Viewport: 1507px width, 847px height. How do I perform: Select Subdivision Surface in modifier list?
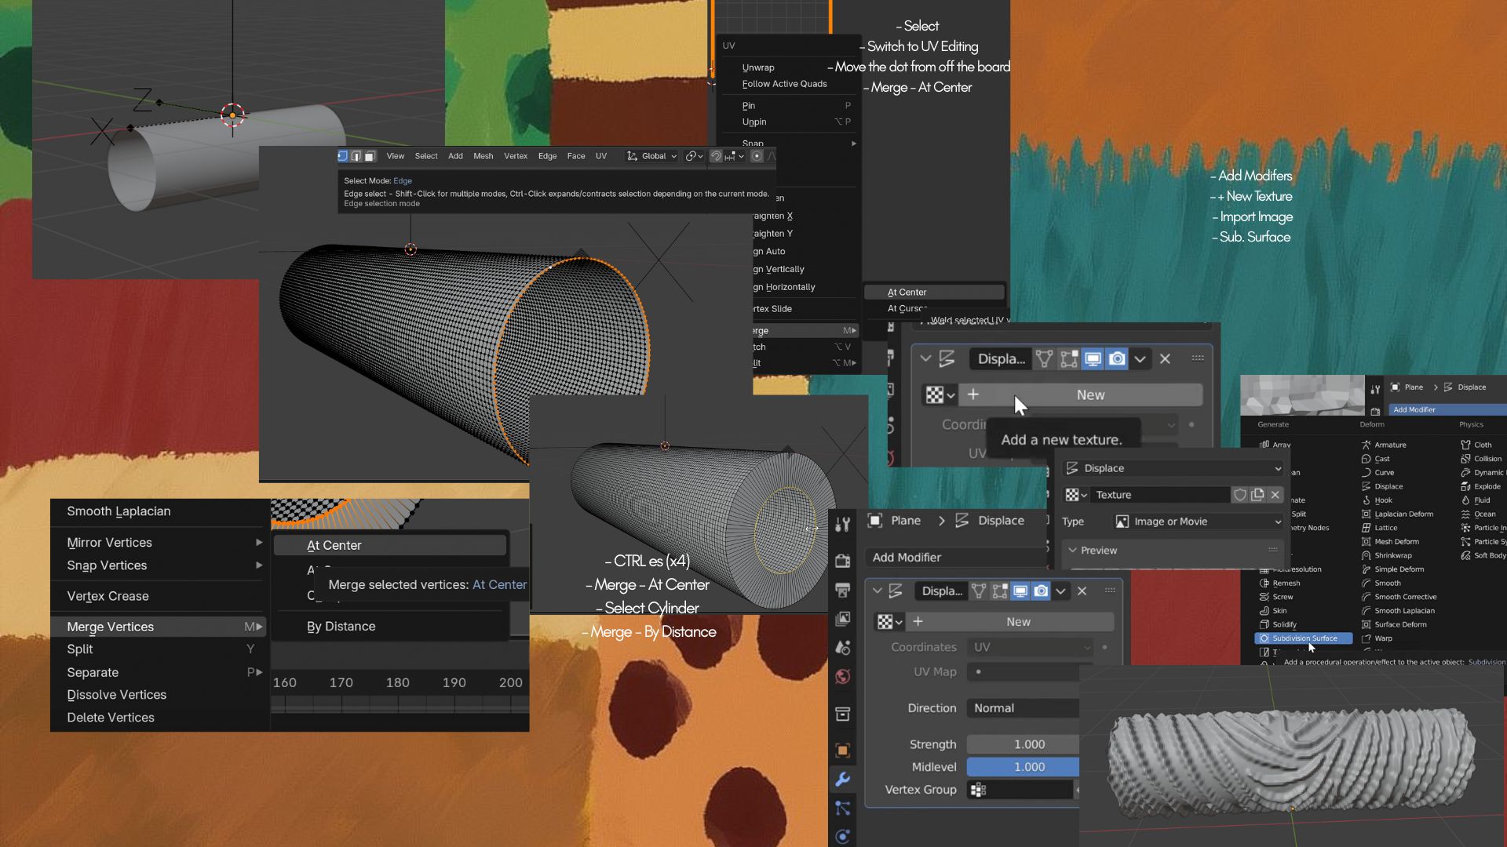(1304, 638)
